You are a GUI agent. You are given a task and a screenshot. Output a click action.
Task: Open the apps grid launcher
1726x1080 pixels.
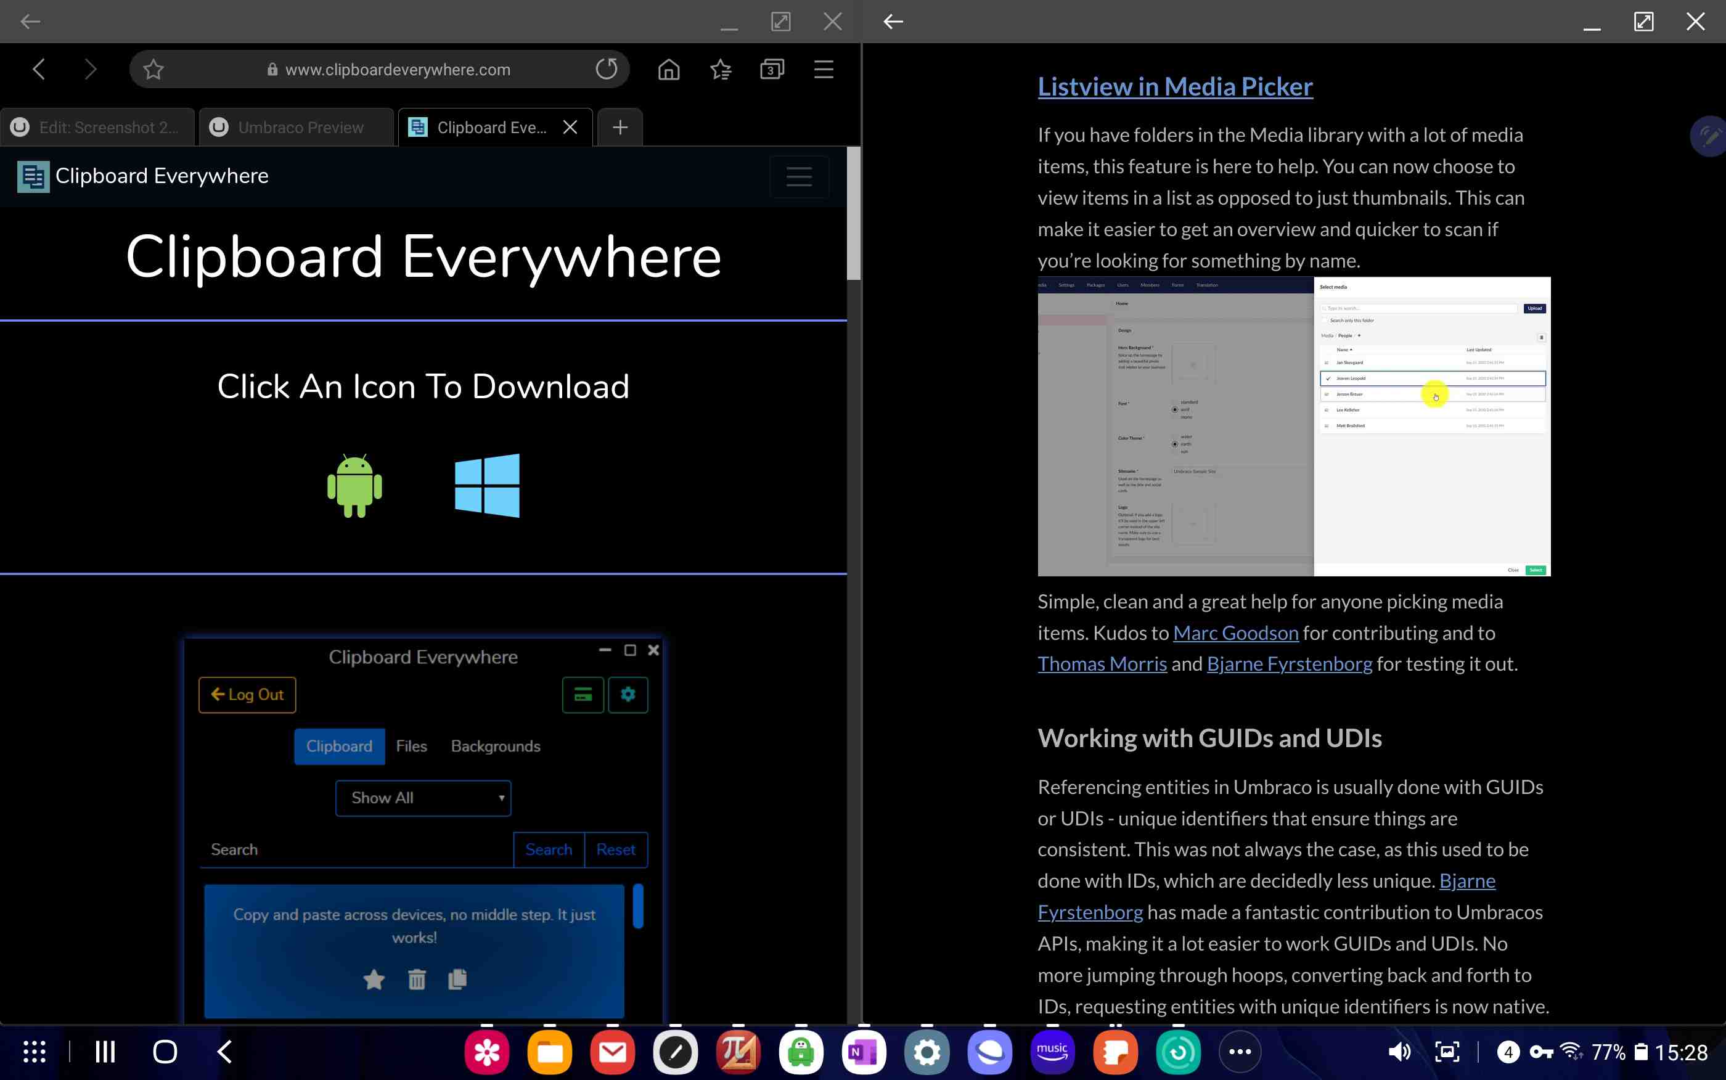[35, 1052]
